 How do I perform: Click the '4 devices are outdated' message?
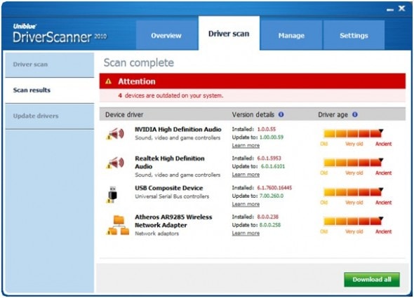point(171,95)
